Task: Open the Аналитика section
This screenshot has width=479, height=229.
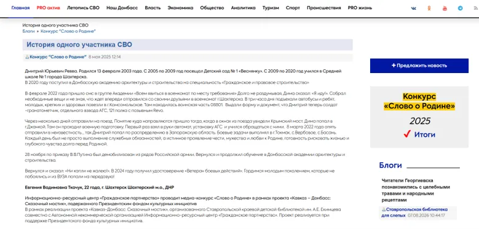Action: coord(243,8)
